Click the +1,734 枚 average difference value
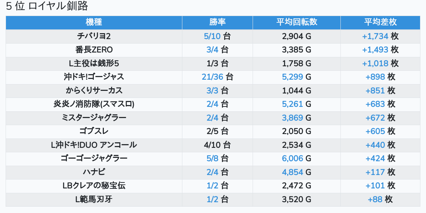This screenshot has width=426, height=213. 380,36
